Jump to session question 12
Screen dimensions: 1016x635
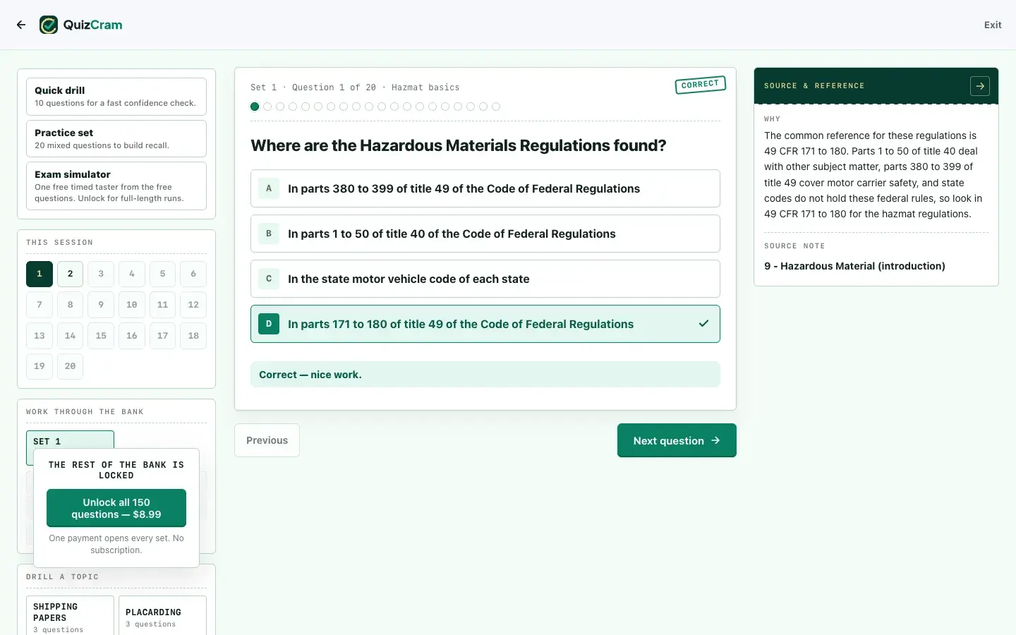point(193,305)
